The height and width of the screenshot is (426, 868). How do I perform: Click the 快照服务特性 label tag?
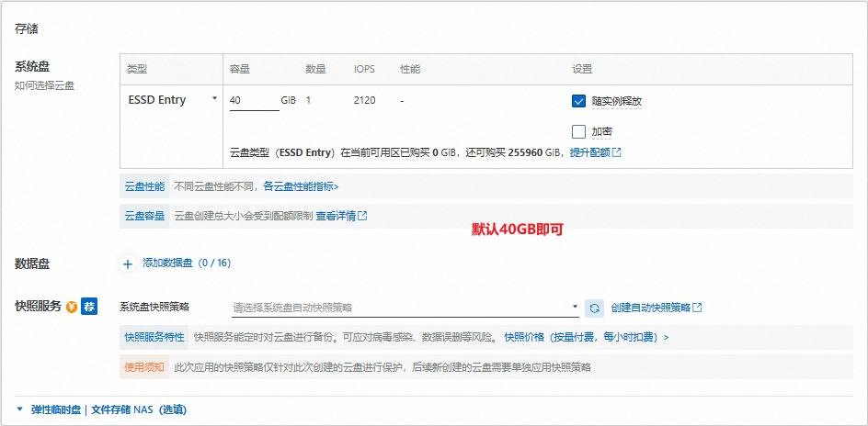154,337
